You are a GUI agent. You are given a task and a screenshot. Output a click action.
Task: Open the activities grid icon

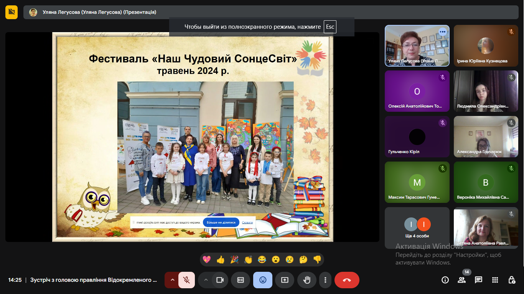(495, 280)
